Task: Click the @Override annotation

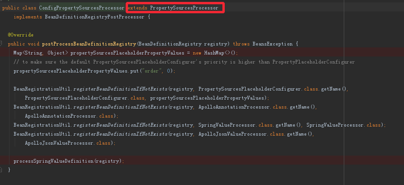Action: point(20,35)
